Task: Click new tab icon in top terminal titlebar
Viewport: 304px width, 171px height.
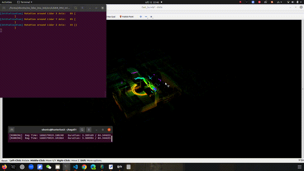Action: click(x=4, y=8)
